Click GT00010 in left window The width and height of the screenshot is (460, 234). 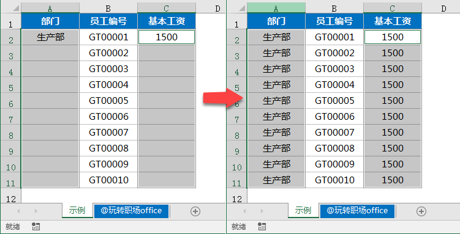coord(108,180)
